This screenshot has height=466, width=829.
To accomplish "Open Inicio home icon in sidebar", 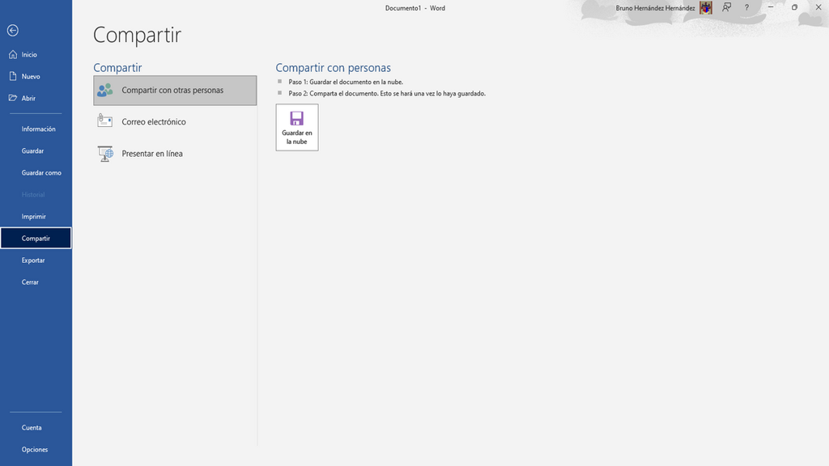I will tap(13, 54).
